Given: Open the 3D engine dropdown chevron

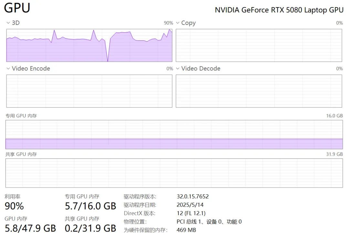Looking at the screenshot, I should click(8, 23).
